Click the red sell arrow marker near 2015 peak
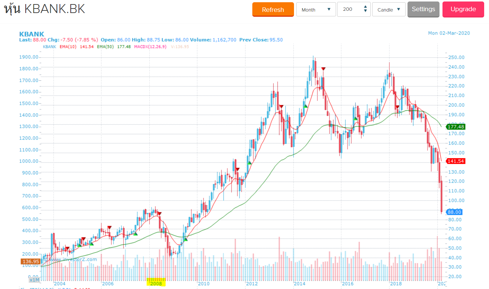Viewport: 489px width, 289px height. pyautogui.click(x=323, y=69)
